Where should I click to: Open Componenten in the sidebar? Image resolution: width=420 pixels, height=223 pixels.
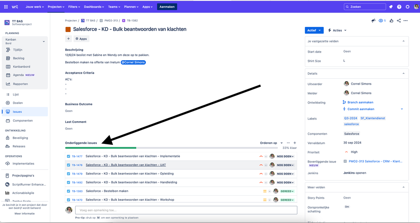(x=23, y=121)
